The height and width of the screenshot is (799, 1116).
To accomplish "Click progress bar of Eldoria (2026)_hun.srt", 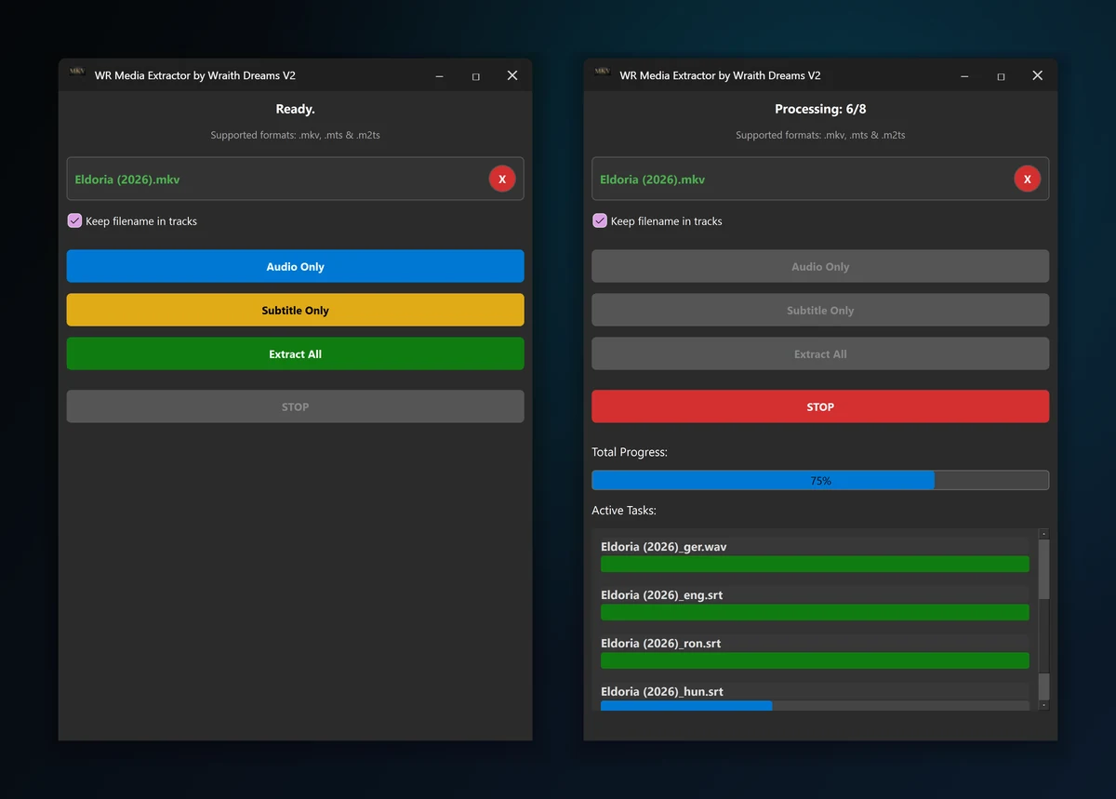I will click(815, 706).
